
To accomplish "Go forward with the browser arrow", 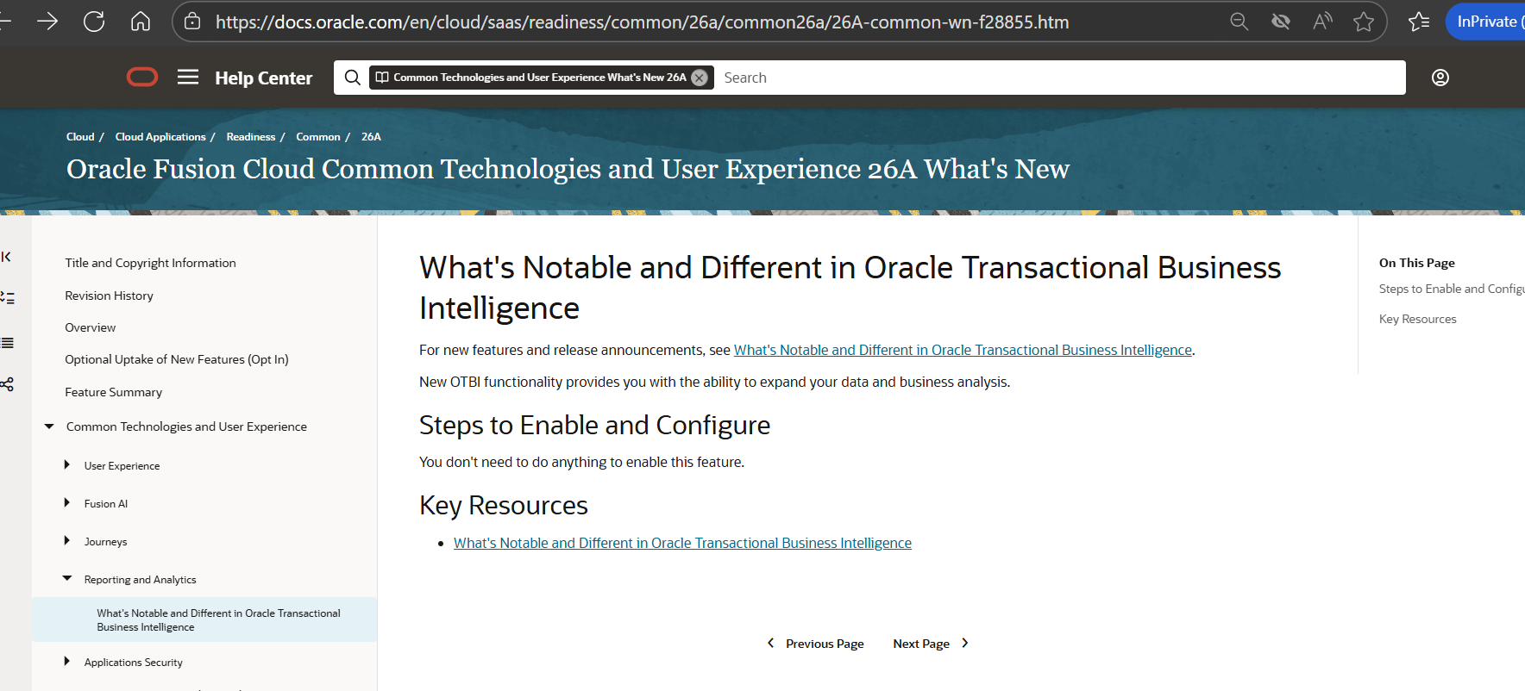I will pyautogui.click(x=47, y=22).
